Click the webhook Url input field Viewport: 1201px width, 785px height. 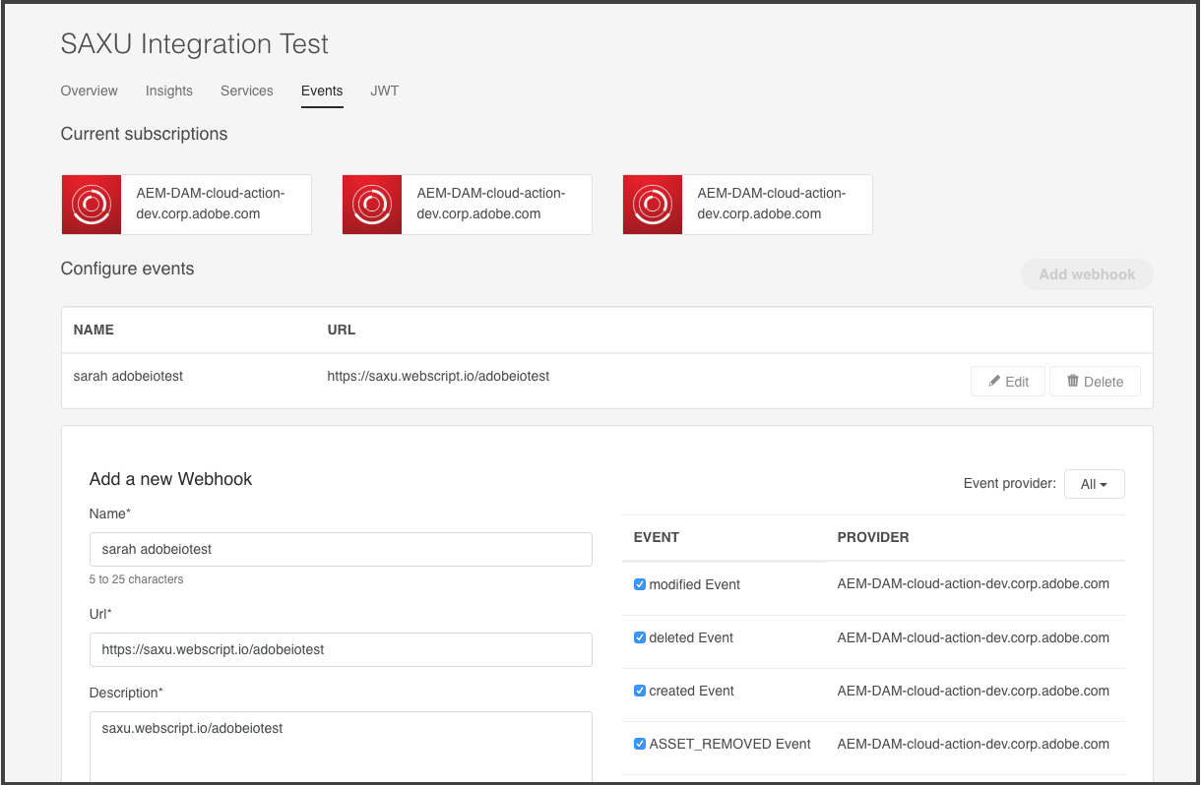341,649
